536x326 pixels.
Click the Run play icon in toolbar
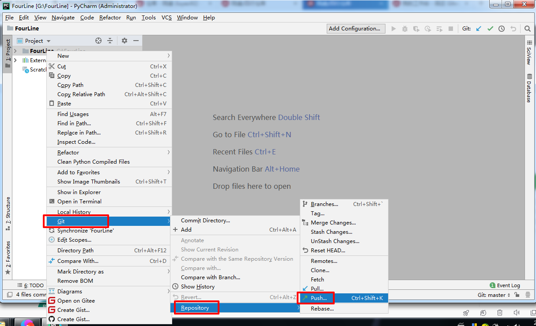pos(394,29)
